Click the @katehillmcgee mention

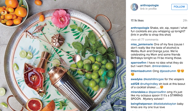(x=154, y=79)
